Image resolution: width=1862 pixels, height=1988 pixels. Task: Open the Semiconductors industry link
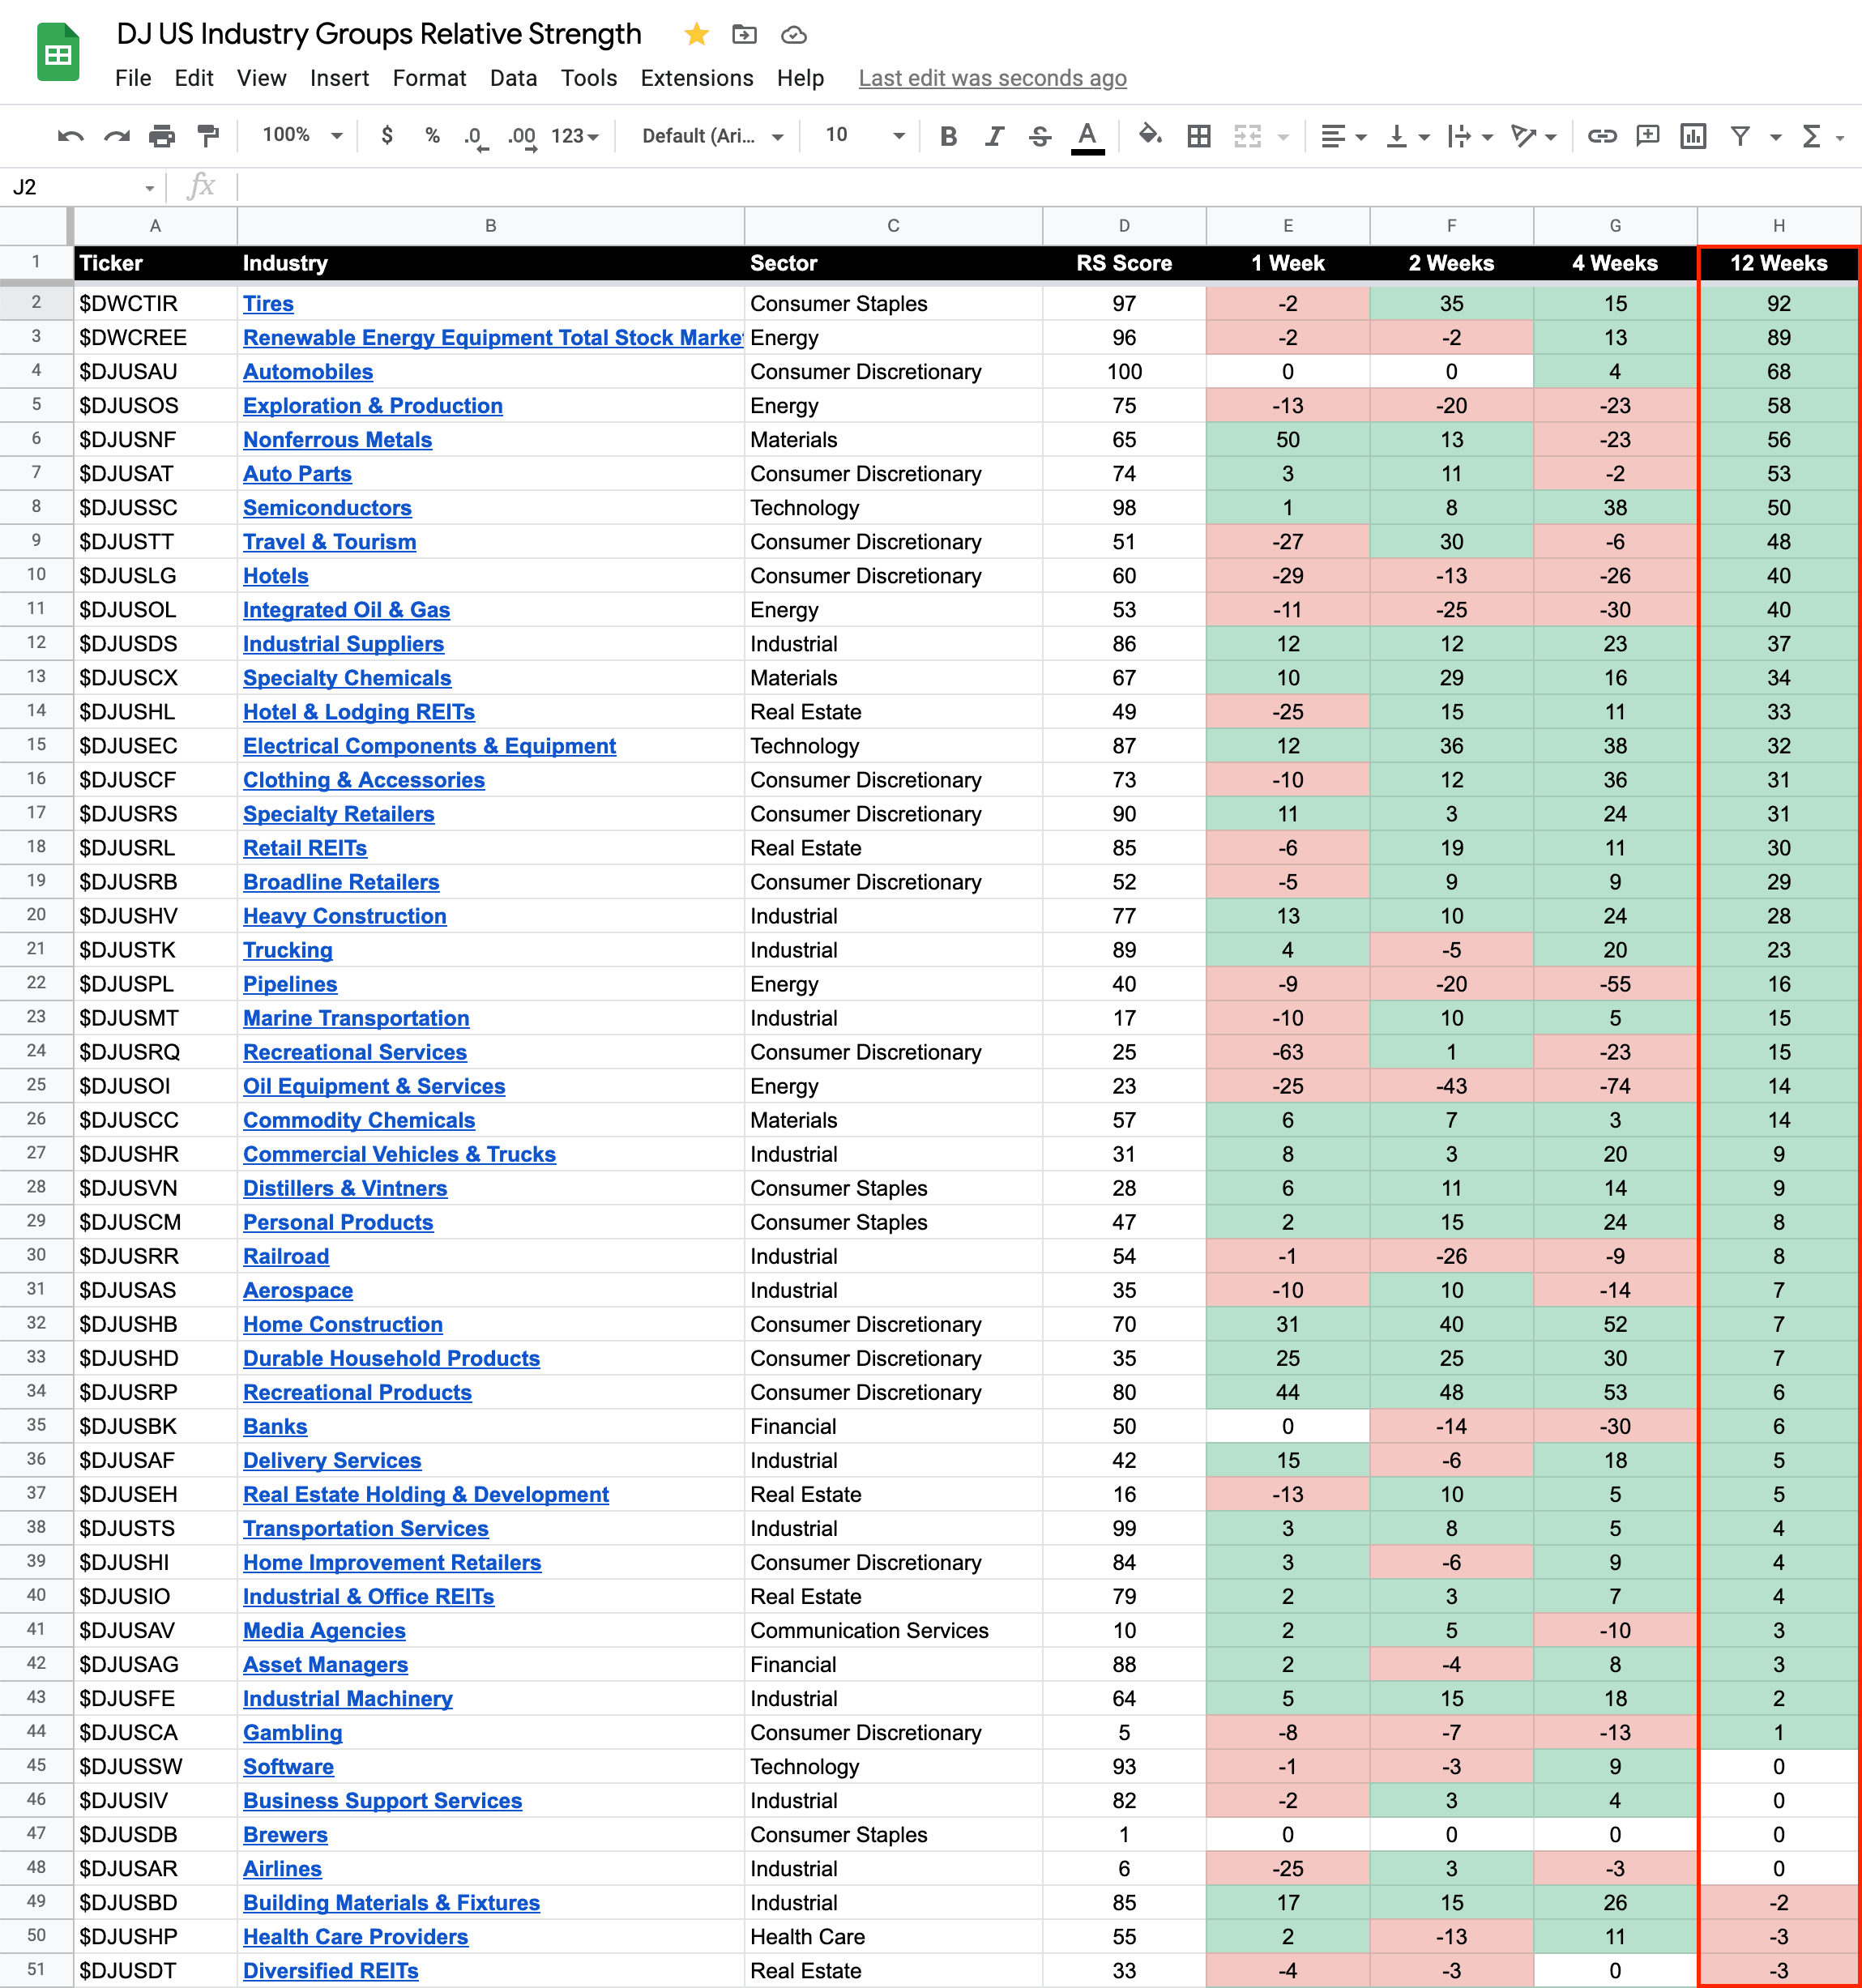click(327, 508)
